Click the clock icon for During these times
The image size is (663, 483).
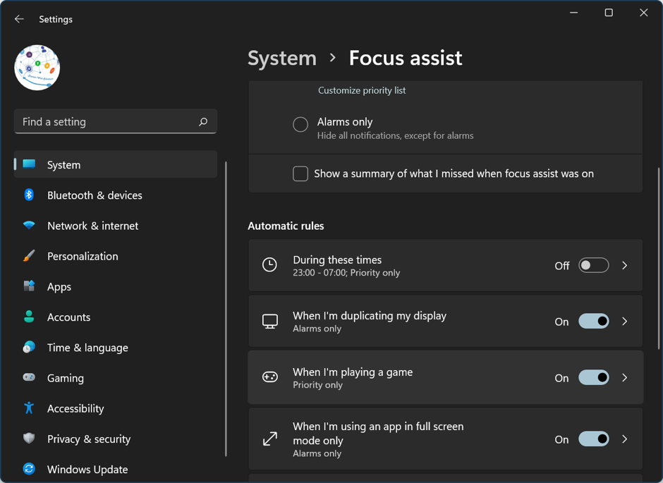point(269,265)
